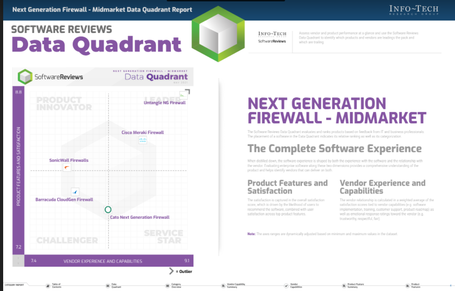Click the Untangle NG Firewall label
This screenshot has width=455, height=291.
tap(164, 102)
